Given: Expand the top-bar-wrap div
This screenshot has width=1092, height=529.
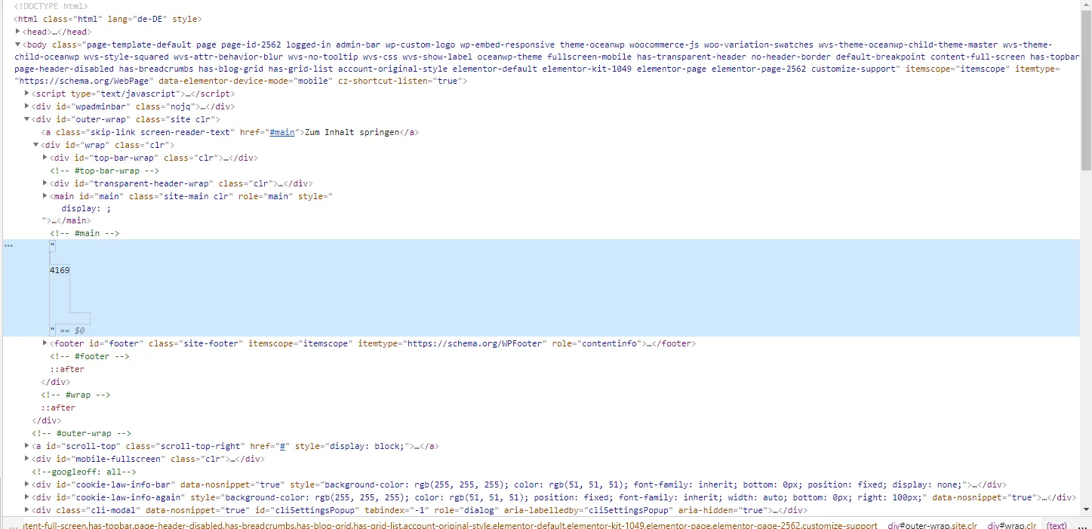Looking at the screenshot, I should coord(45,158).
